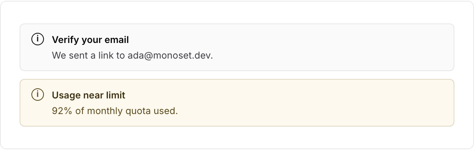The image size is (474, 150).
Task: Click the ada@monoset.dev email address
Action: (170, 55)
